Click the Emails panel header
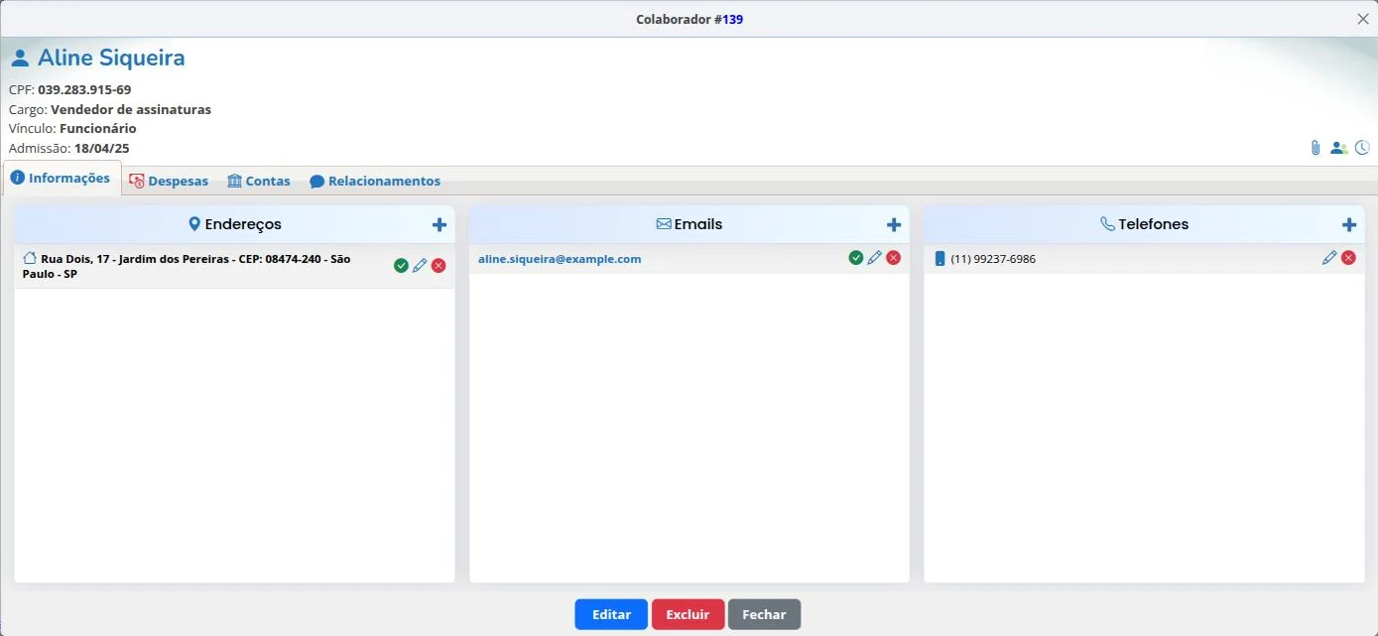The image size is (1378, 636). pyautogui.click(x=689, y=224)
